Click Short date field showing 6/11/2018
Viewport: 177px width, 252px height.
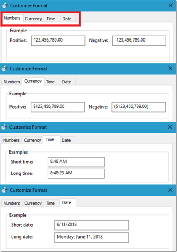(x=91, y=225)
